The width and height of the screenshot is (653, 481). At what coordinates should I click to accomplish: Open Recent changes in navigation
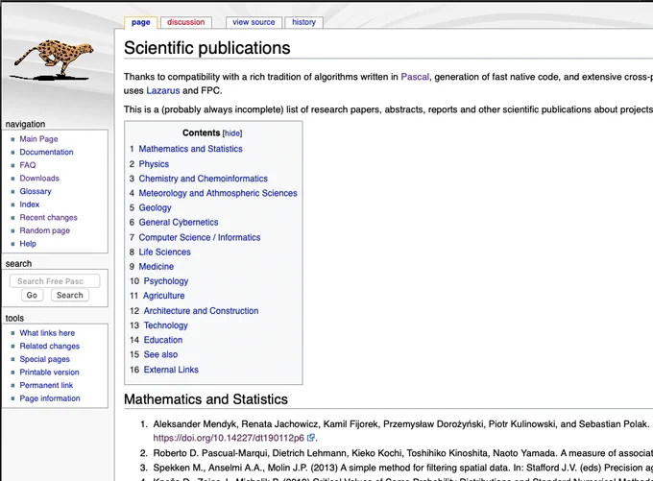[48, 217]
